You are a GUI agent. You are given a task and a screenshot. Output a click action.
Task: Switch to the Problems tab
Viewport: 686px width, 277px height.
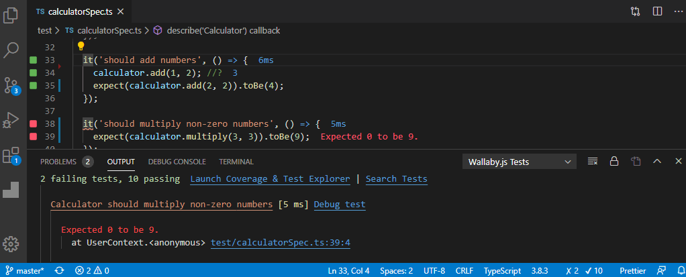click(x=58, y=162)
